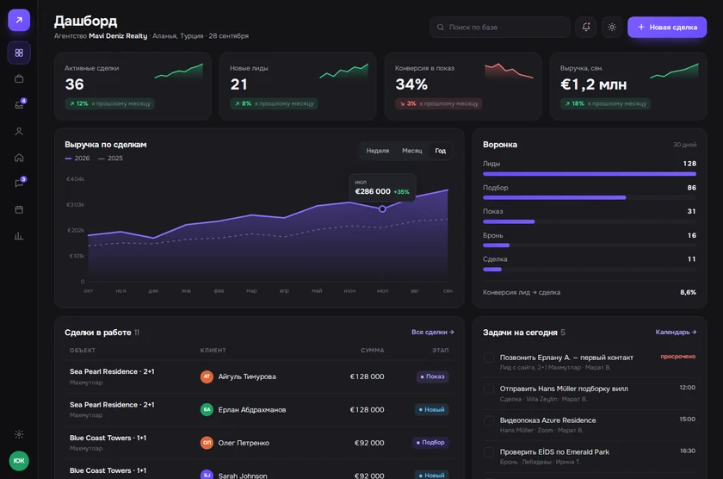Open the bar chart analytics icon
The image size is (723, 479).
click(x=19, y=236)
